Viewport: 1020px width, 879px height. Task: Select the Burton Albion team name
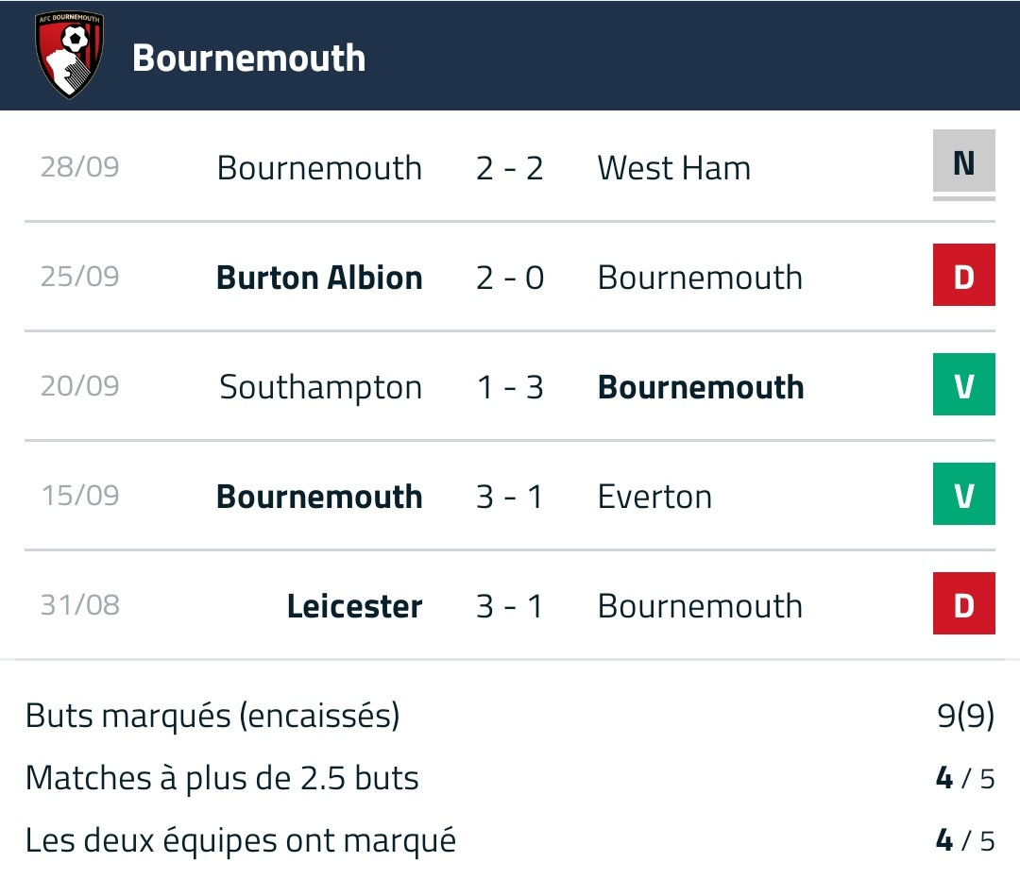[x=319, y=278]
